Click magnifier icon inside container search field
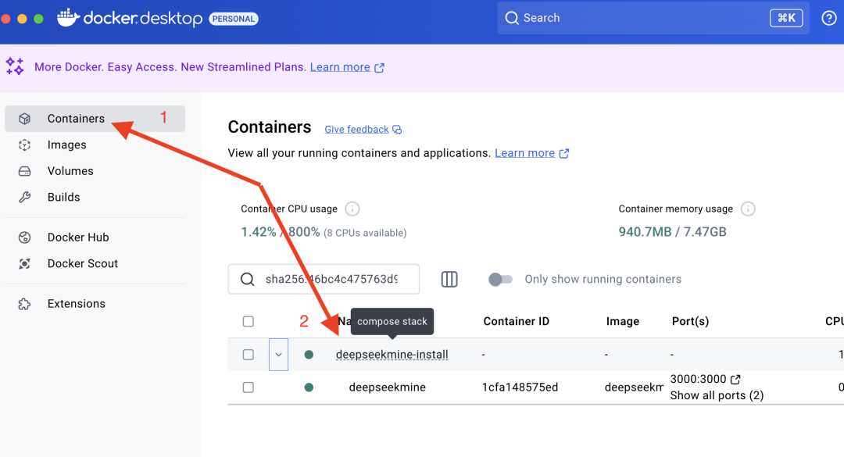 point(248,280)
